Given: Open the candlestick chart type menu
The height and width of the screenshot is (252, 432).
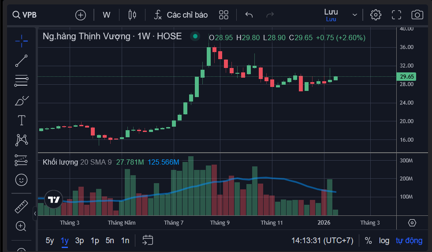Looking at the screenshot, I should [132, 15].
